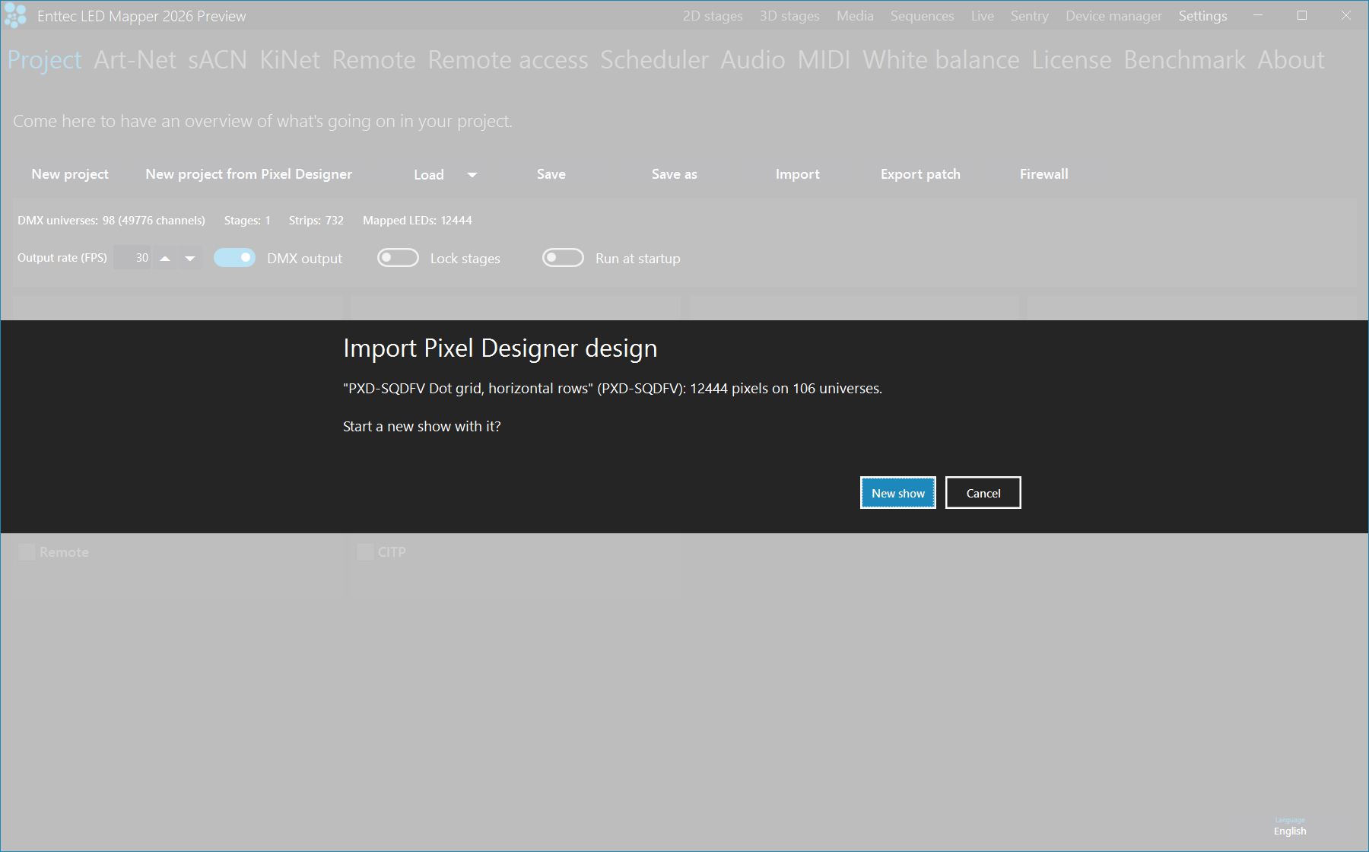Open the Live menu

[982, 16]
